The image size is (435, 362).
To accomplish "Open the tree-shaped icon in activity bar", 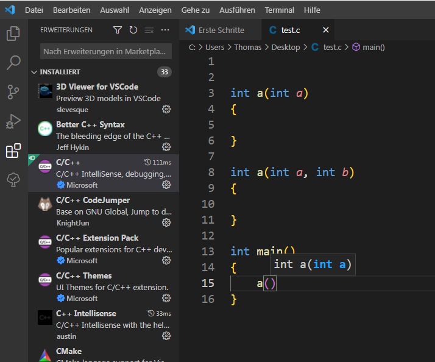I will click(13, 180).
